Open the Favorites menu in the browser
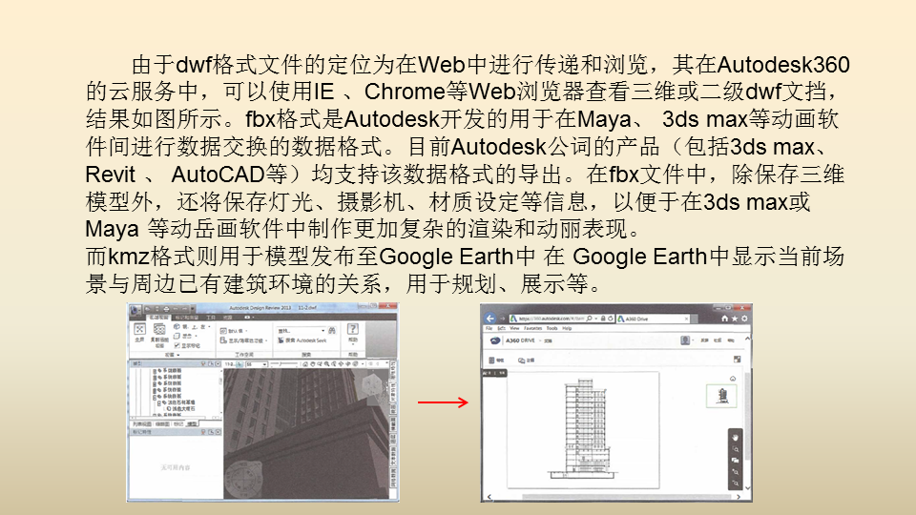The height and width of the screenshot is (515, 916). (x=532, y=328)
